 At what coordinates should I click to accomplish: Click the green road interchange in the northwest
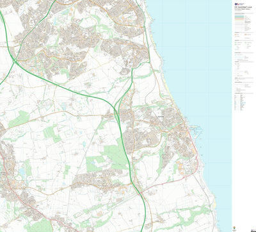15,61
